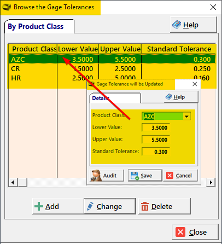Select the Details tab in the update dialog
The width and height of the screenshot is (222, 244).
click(115, 98)
